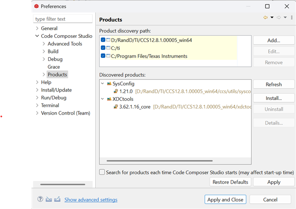Click the Restore Defaults button
This screenshot has width=296, height=209.
click(x=230, y=182)
